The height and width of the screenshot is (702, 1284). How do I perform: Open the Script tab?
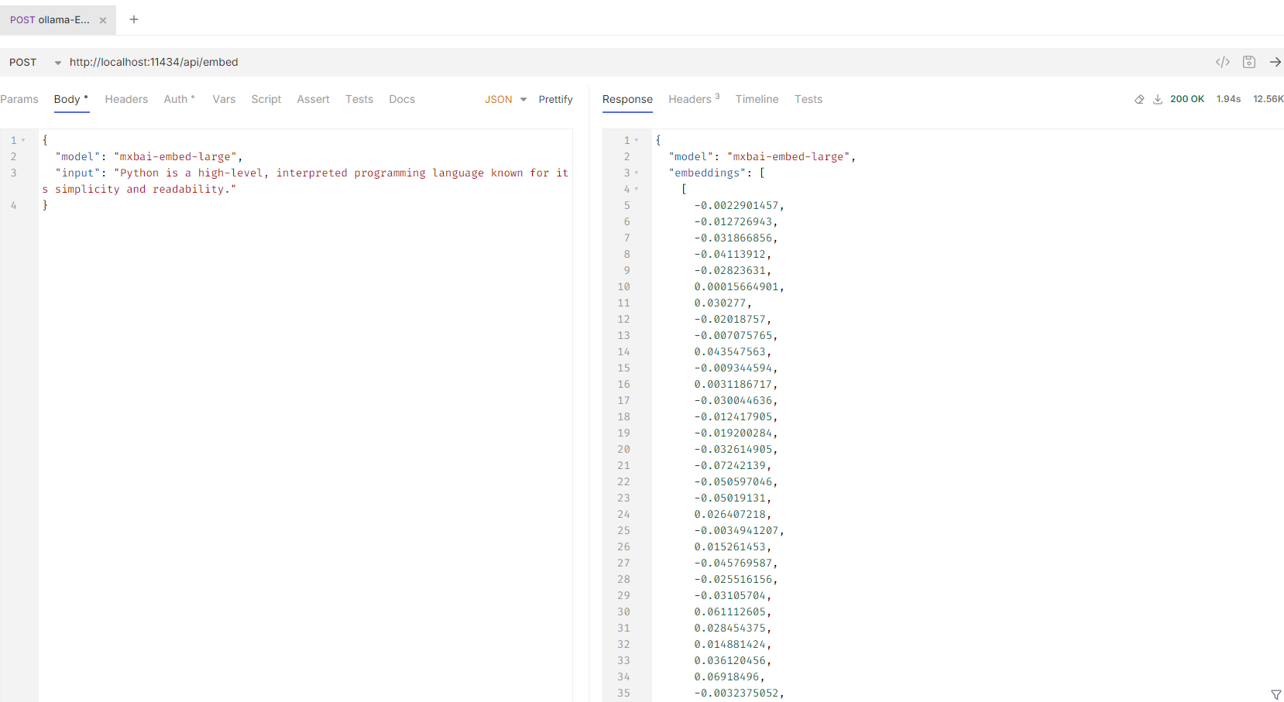[x=266, y=99]
